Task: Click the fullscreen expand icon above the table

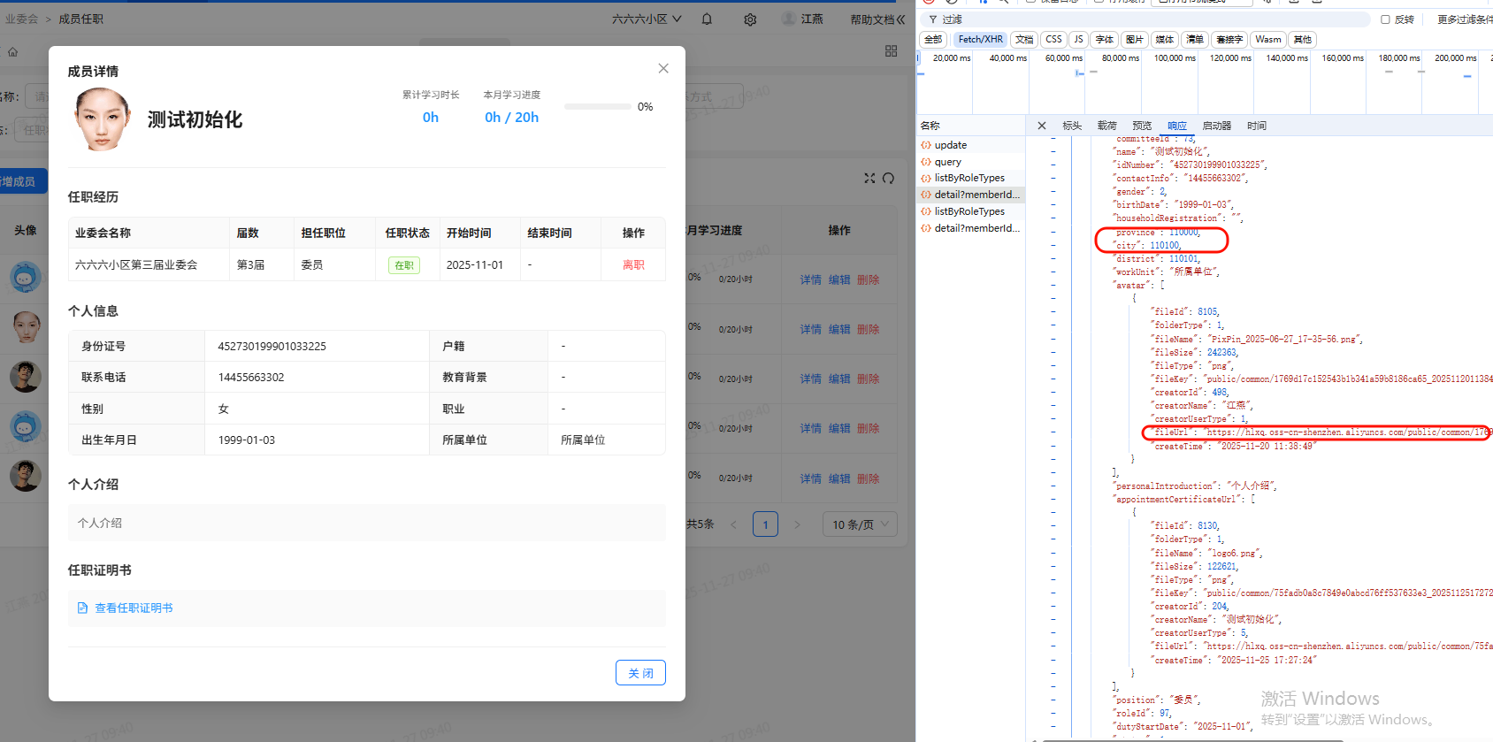Action: pos(869,179)
